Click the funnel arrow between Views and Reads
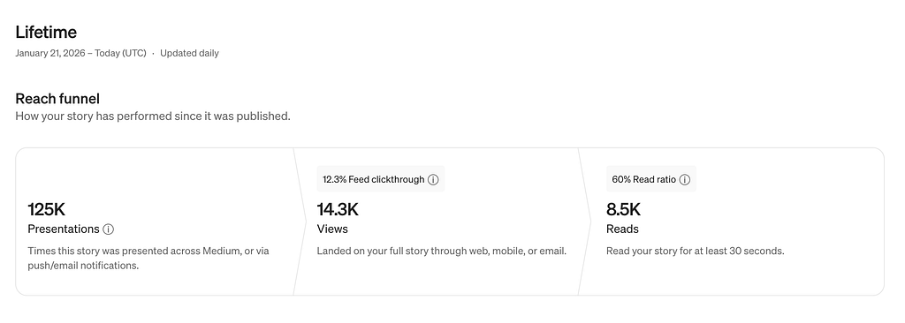Screen dimensions: 905x323 click(x=585, y=222)
